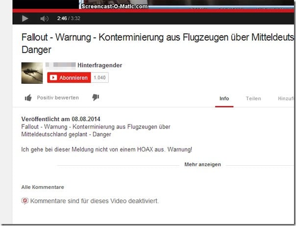Click the play button in the video player

[x=25, y=19]
